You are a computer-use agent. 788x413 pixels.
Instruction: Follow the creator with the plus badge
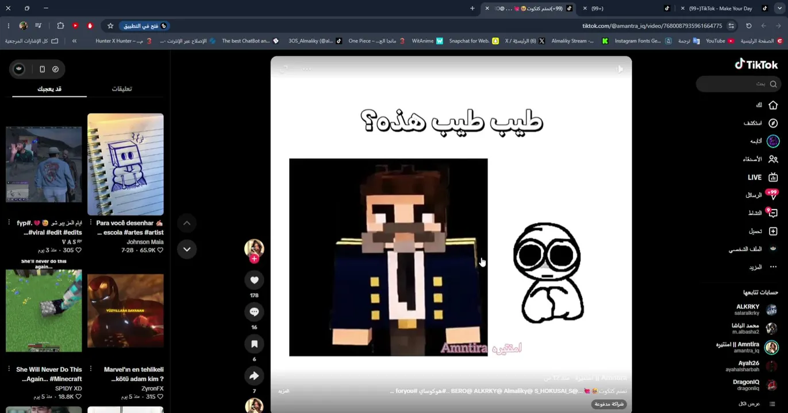(x=254, y=259)
